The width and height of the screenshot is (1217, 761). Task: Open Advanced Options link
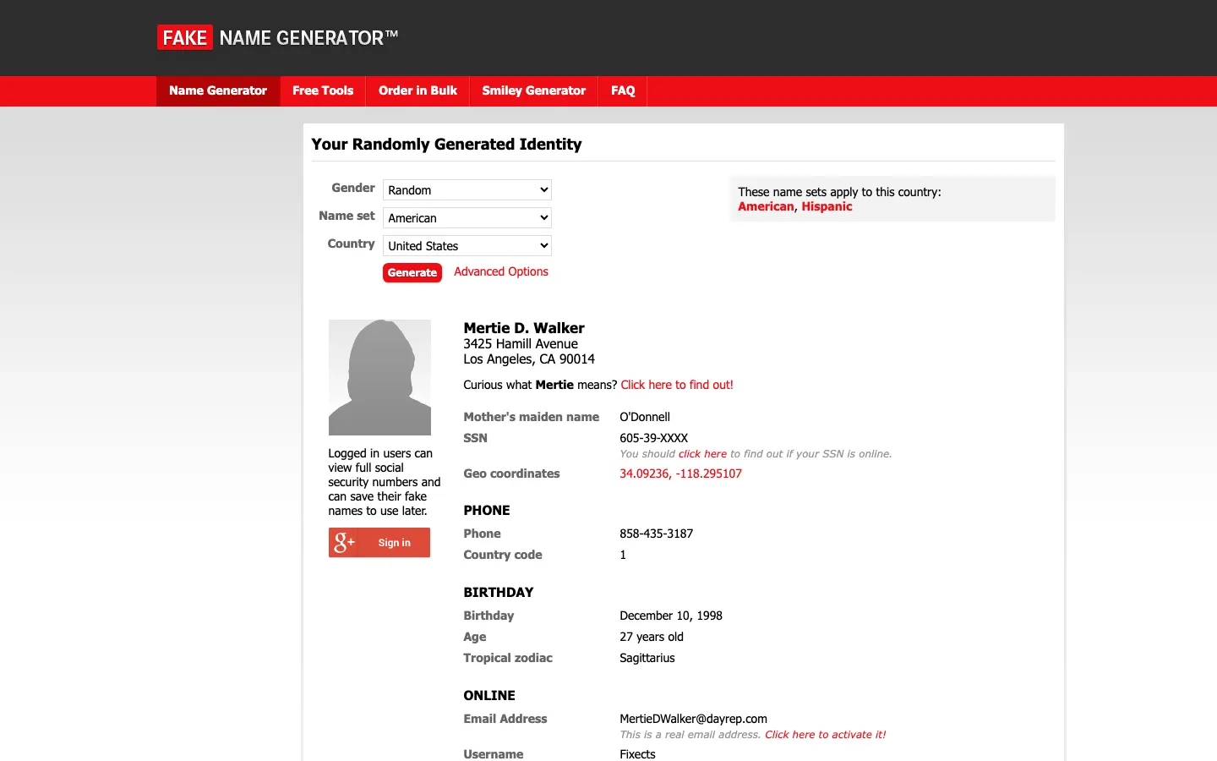500,271
